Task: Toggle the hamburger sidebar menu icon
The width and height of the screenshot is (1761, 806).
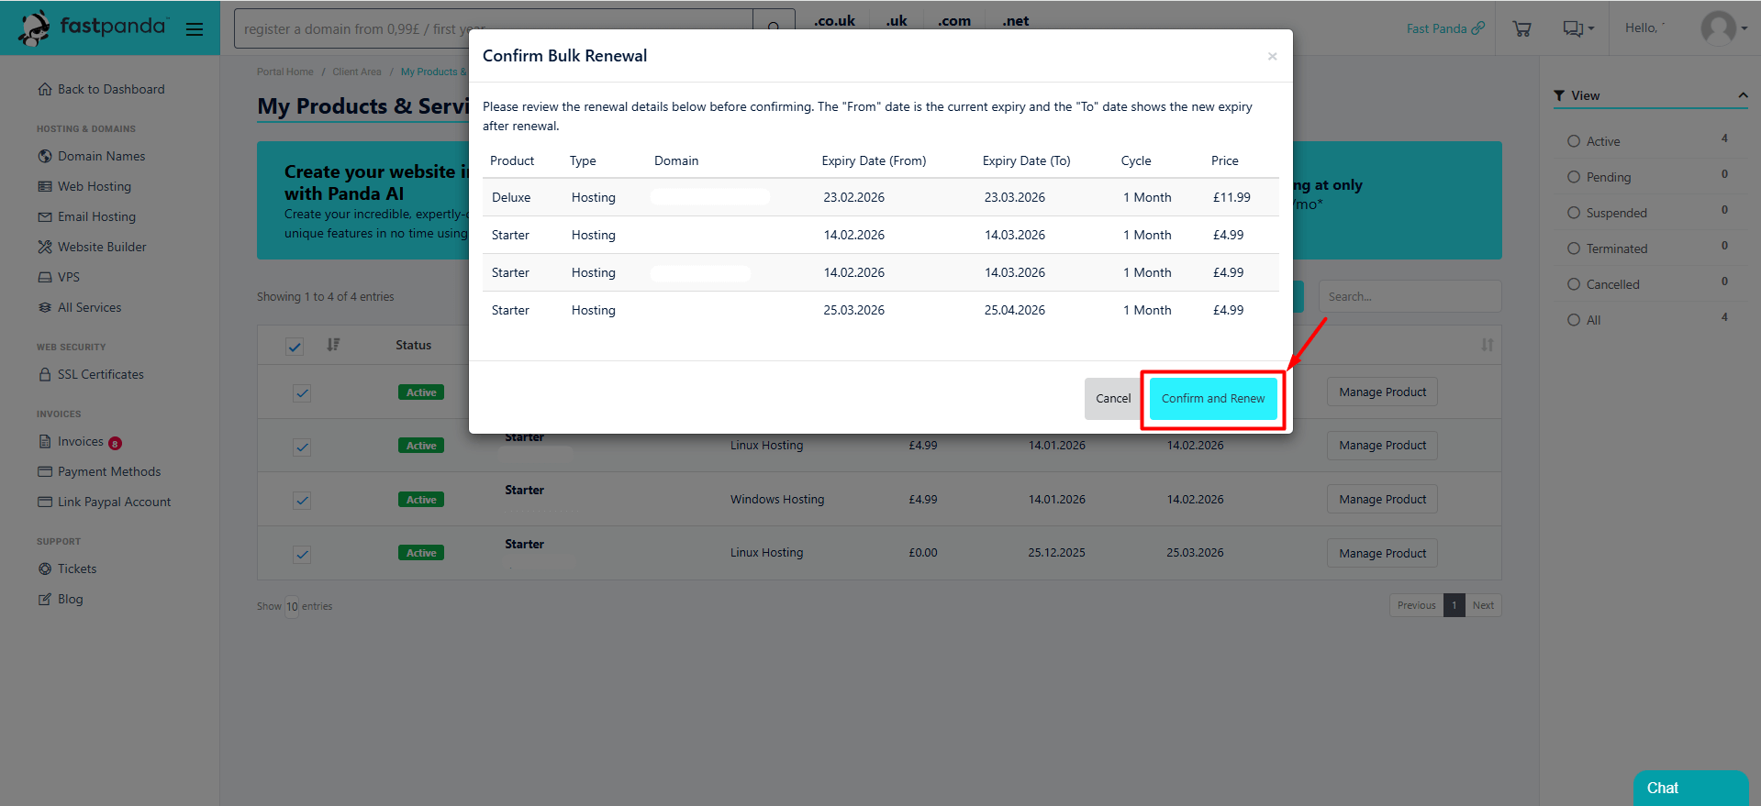Action: click(195, 29)
